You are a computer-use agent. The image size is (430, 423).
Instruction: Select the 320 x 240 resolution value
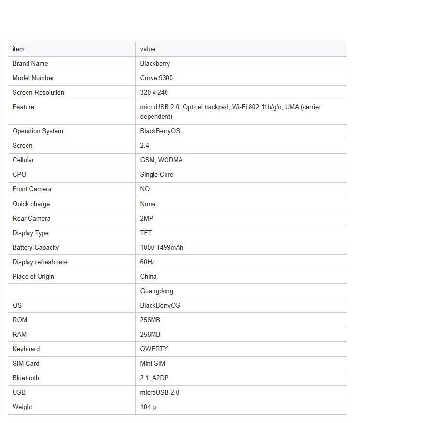coord(154,92)
